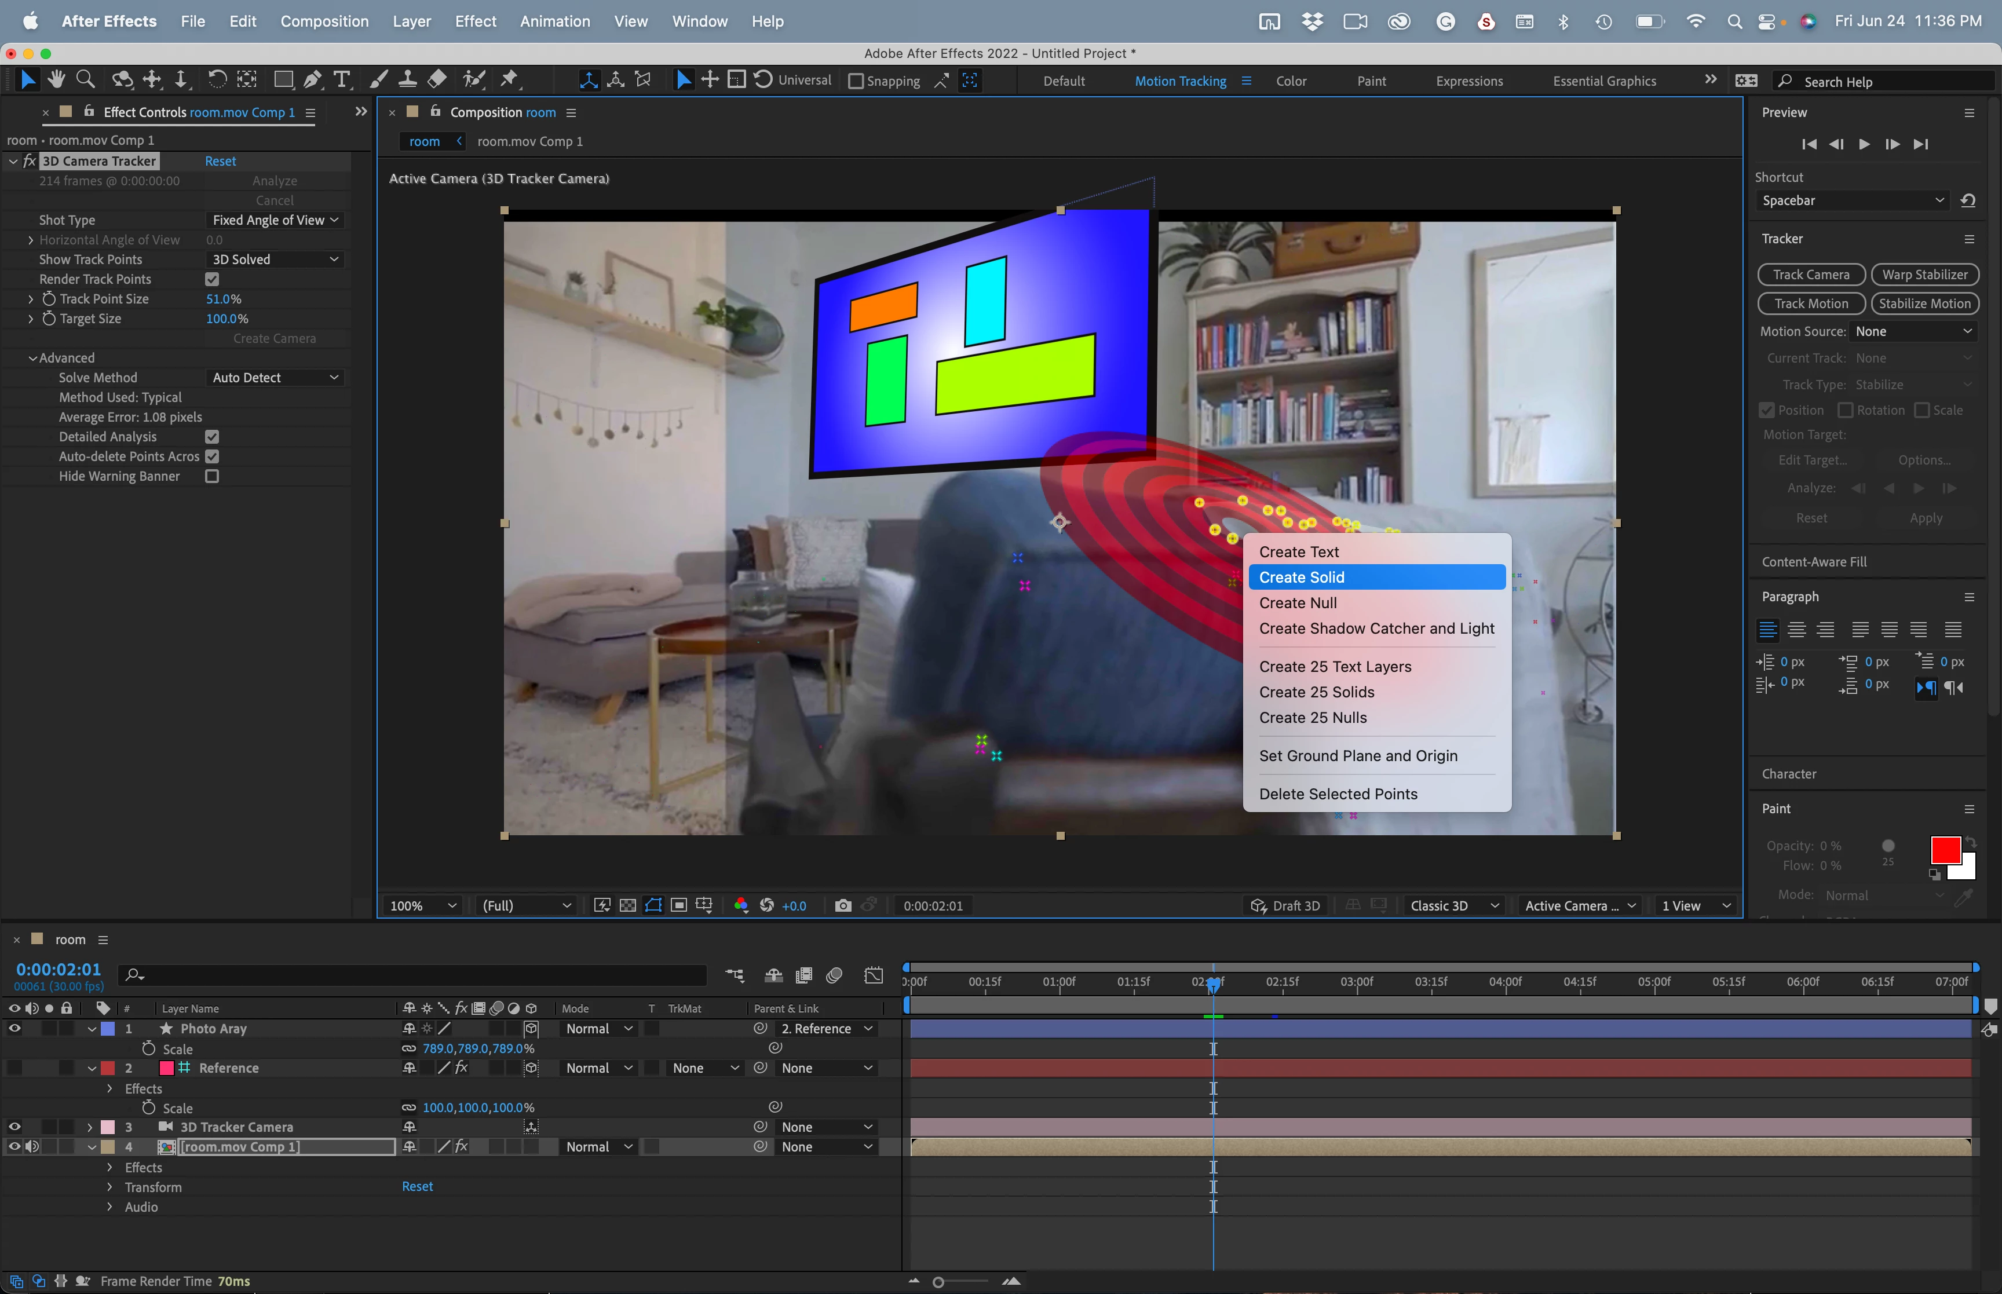
Task: Select the Hand tool
Action: click(56, 80)
